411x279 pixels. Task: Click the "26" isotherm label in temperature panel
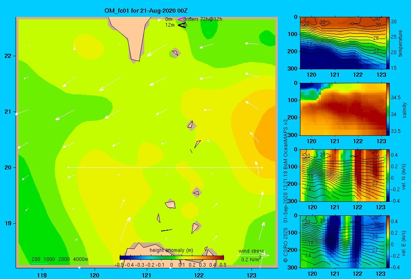coord(376,38)
